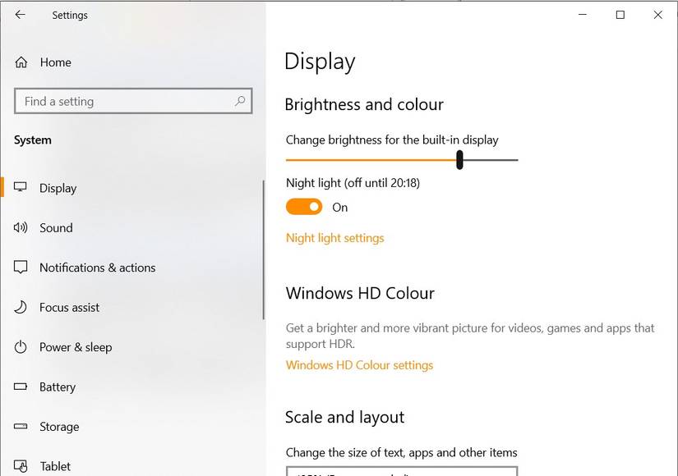
Task: Open the Sound settings page
Action: (56, 227)
